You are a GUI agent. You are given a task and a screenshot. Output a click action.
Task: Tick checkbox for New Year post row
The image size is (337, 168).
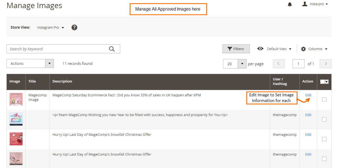point(324,119)
